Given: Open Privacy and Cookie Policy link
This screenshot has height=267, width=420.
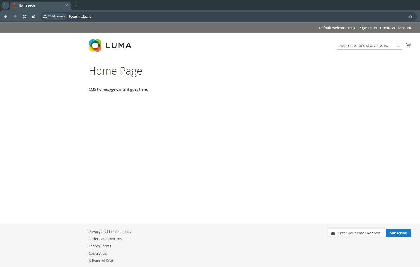Looking at the screenshot, I should tap(110, 232).
